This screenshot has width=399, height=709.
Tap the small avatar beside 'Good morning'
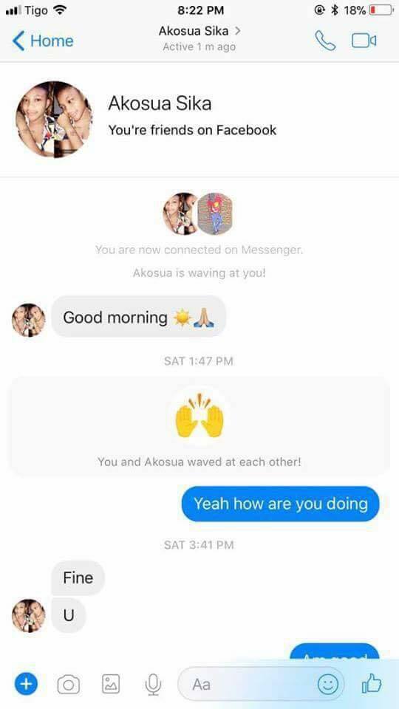click(29, 320)
